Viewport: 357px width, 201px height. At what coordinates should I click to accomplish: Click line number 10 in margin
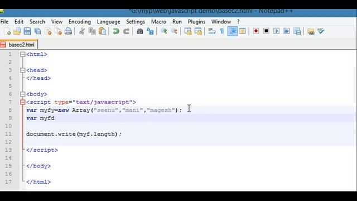coord(8,126)
